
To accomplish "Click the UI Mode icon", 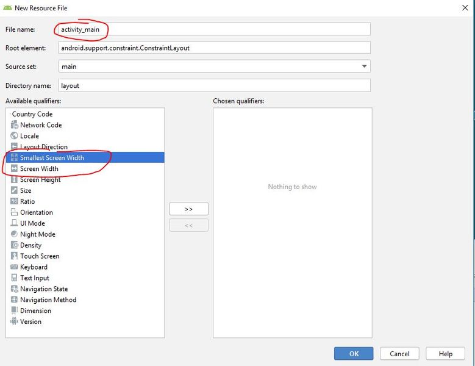I will [14, 223].
